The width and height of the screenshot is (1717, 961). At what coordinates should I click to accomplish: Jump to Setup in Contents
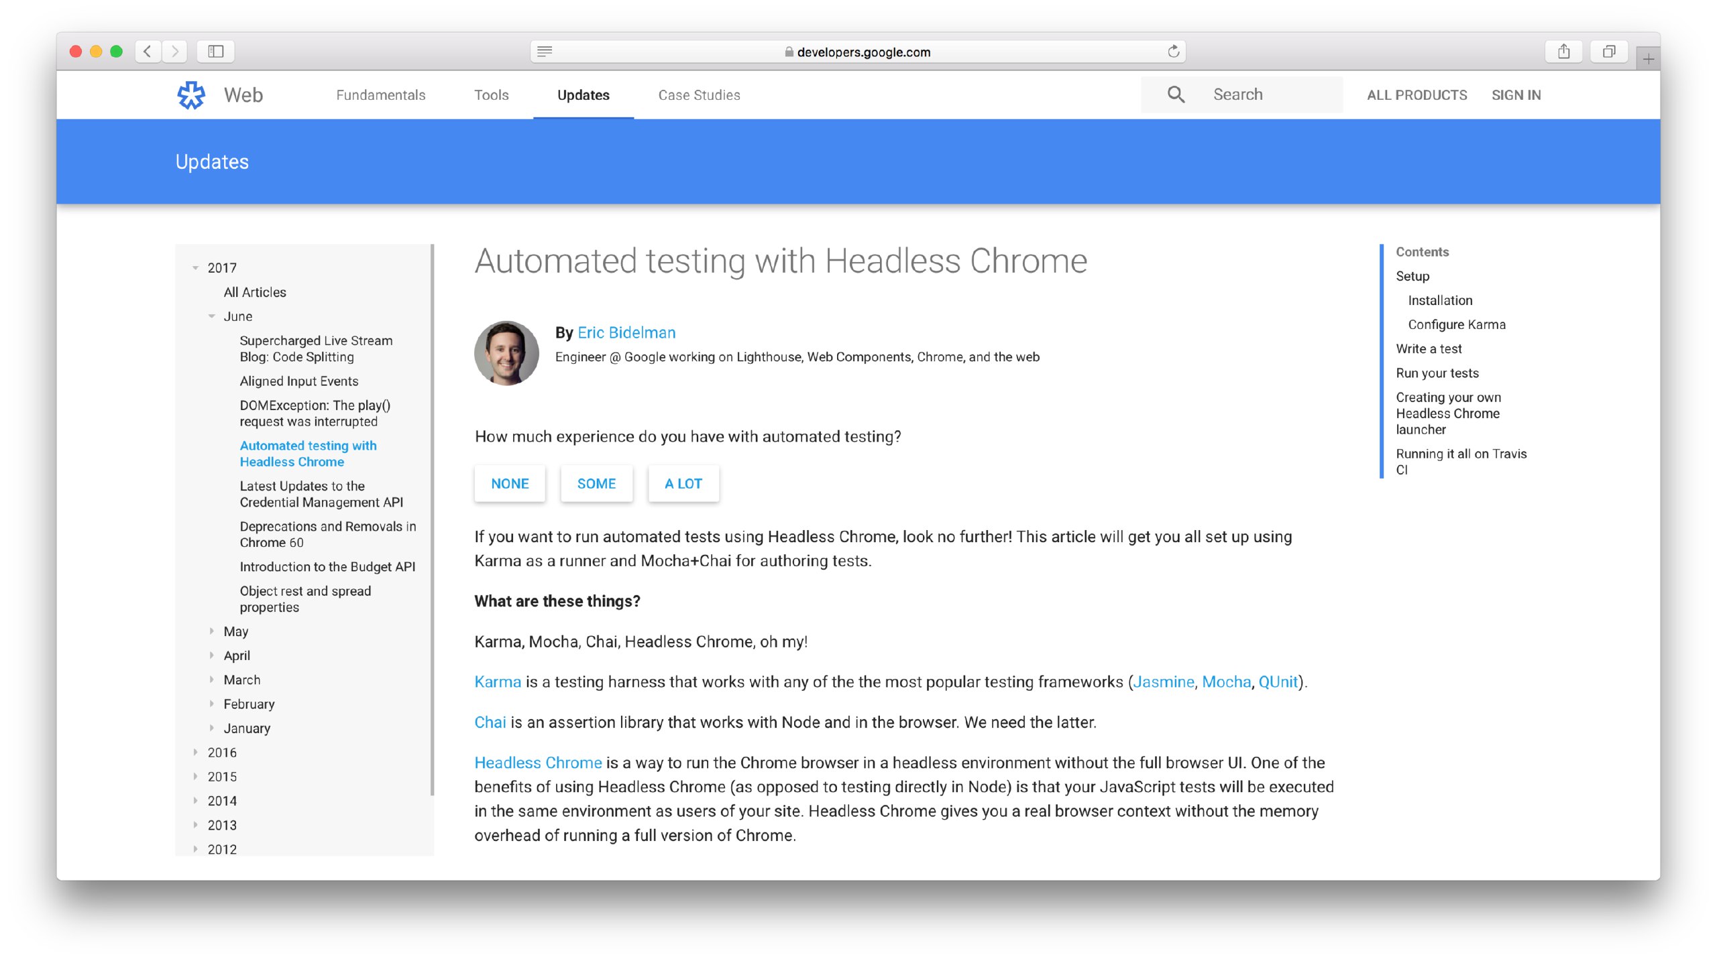1413,276
